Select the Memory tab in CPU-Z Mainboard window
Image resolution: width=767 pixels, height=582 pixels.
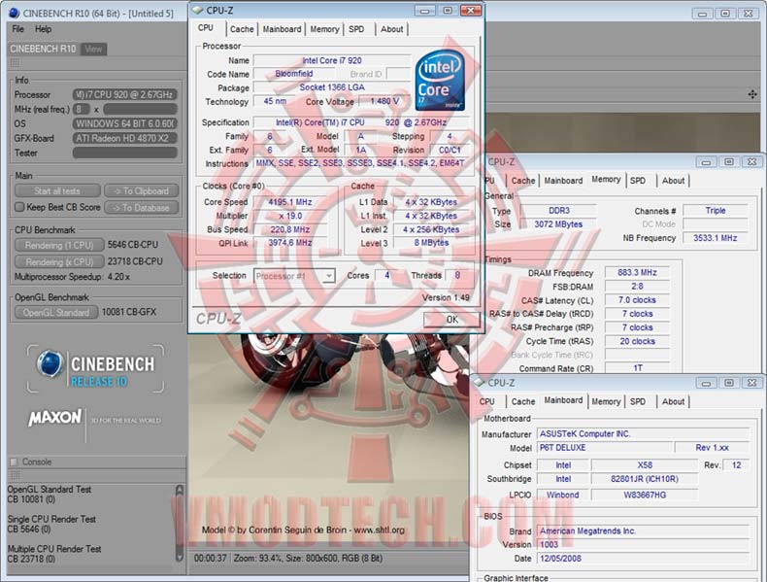click(606, 401)
